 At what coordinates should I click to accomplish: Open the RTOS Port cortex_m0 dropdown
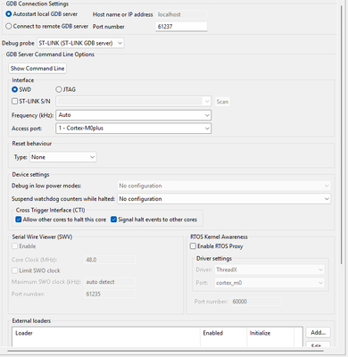(269, 283)
